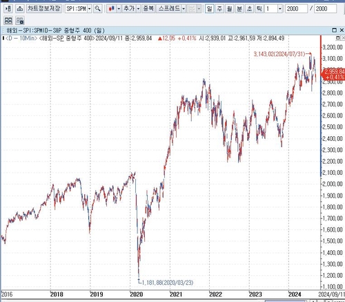Click the candlestick chart type icon
The width and height of the screenshot is (345, 302).
[x=112, y=9]
